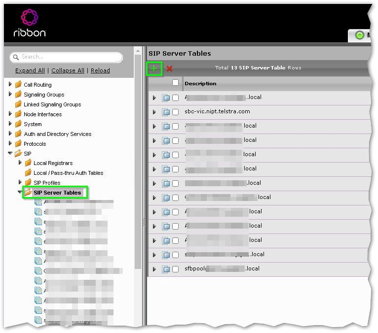
Task: Click the Expand All link
Action: [x=30, y=70]
